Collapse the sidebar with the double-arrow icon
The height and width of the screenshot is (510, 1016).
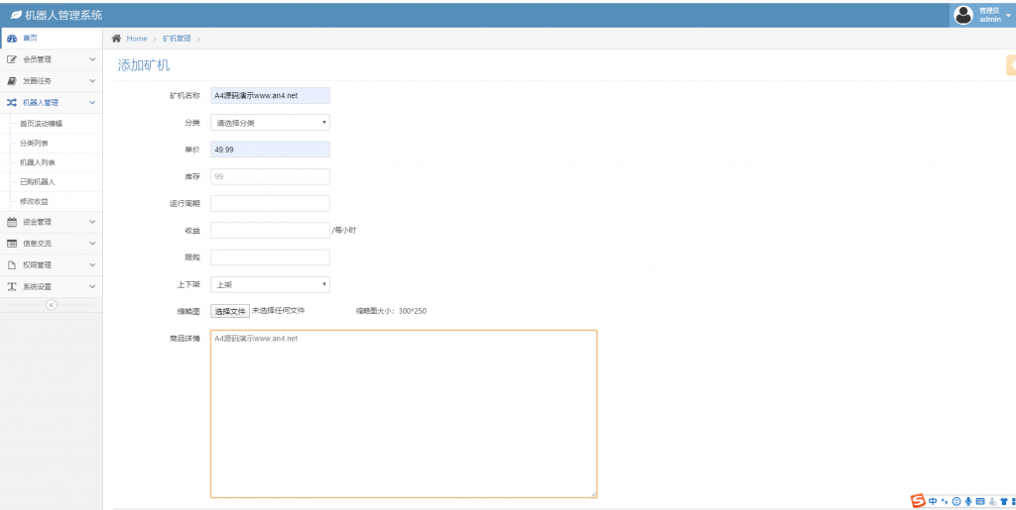[x=51, y=305]
